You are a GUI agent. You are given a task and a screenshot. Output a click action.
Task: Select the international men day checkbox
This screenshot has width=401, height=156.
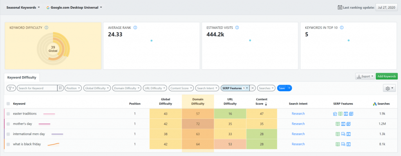coord(9,134)
